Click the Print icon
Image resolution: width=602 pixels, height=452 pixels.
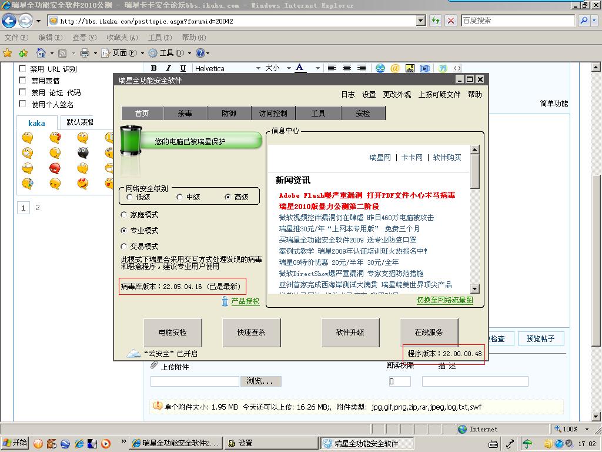tap(85, 53)
